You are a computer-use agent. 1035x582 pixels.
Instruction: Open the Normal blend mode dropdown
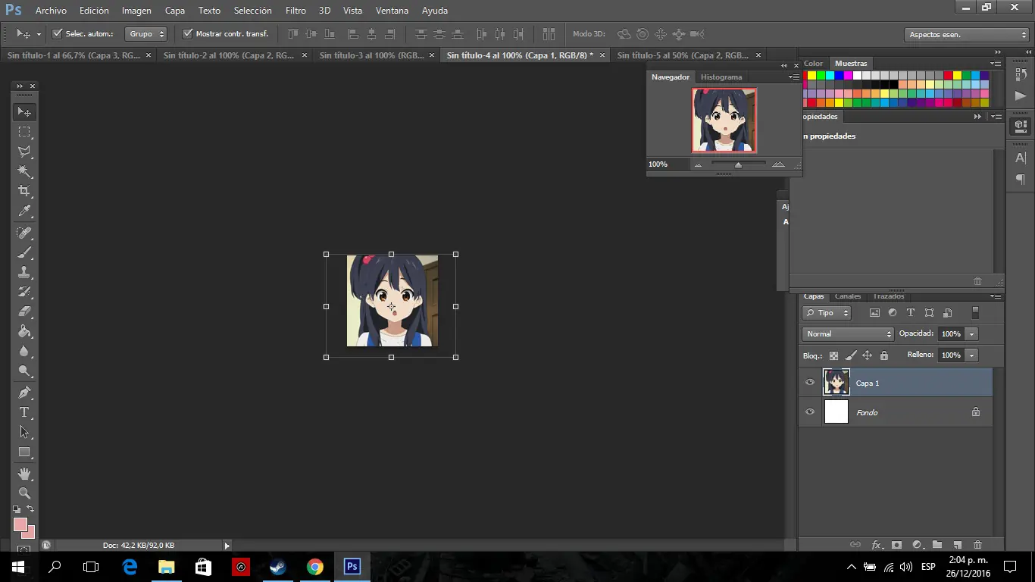[848, 333]
